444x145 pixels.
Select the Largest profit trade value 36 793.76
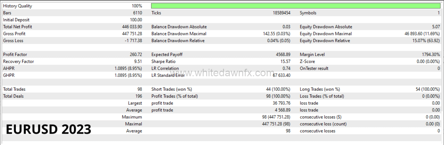click(278, 103)
